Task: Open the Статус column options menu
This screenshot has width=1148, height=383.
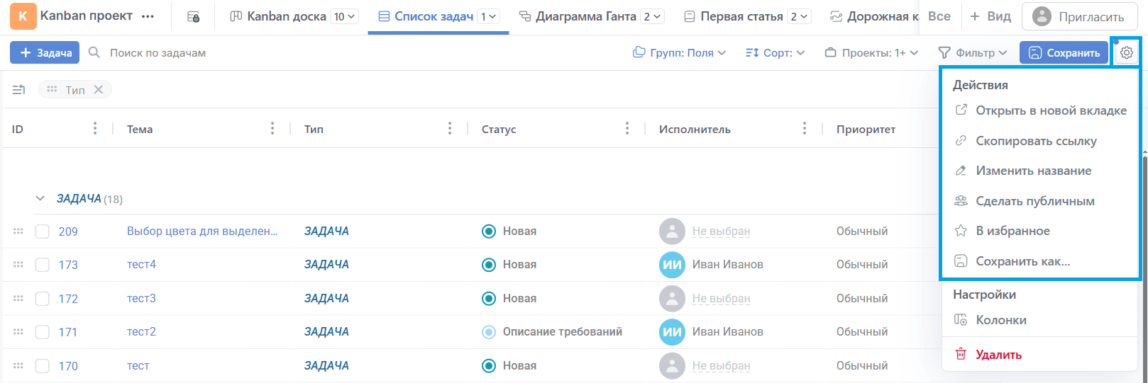Action: 627,128
